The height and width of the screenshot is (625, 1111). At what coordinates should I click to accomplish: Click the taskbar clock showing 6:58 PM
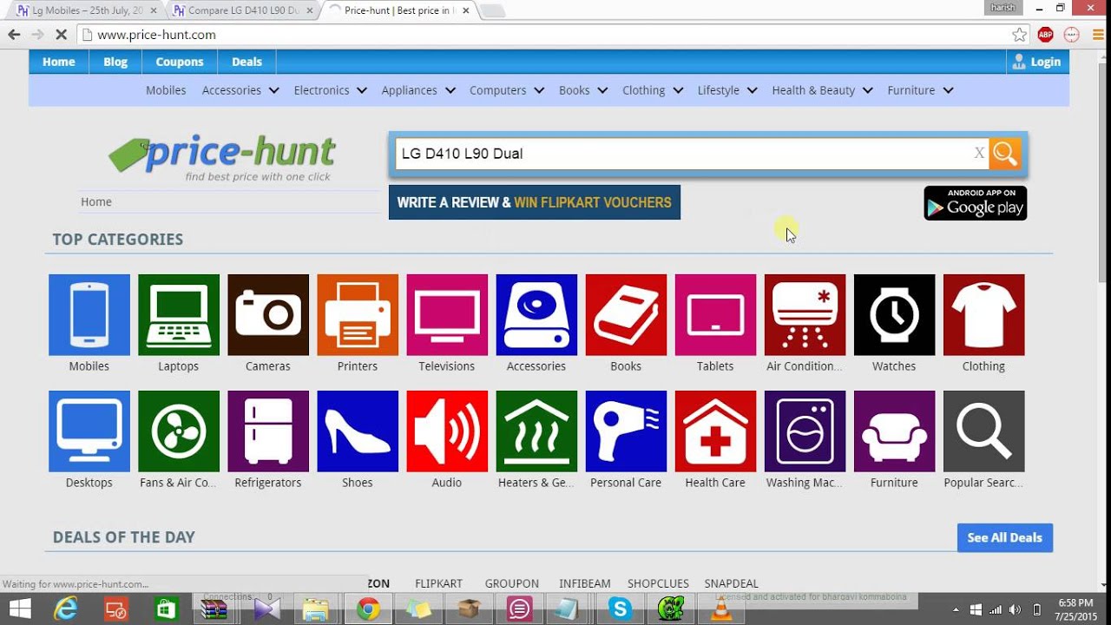[x=1076, y=609]
